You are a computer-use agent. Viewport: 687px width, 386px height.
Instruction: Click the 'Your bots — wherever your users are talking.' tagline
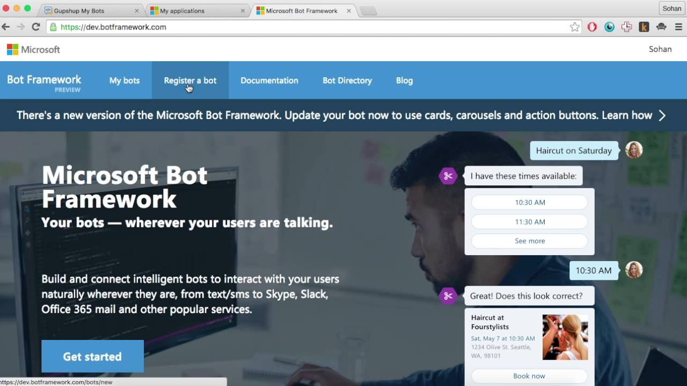pyautogui.click(x=187, y=222)
